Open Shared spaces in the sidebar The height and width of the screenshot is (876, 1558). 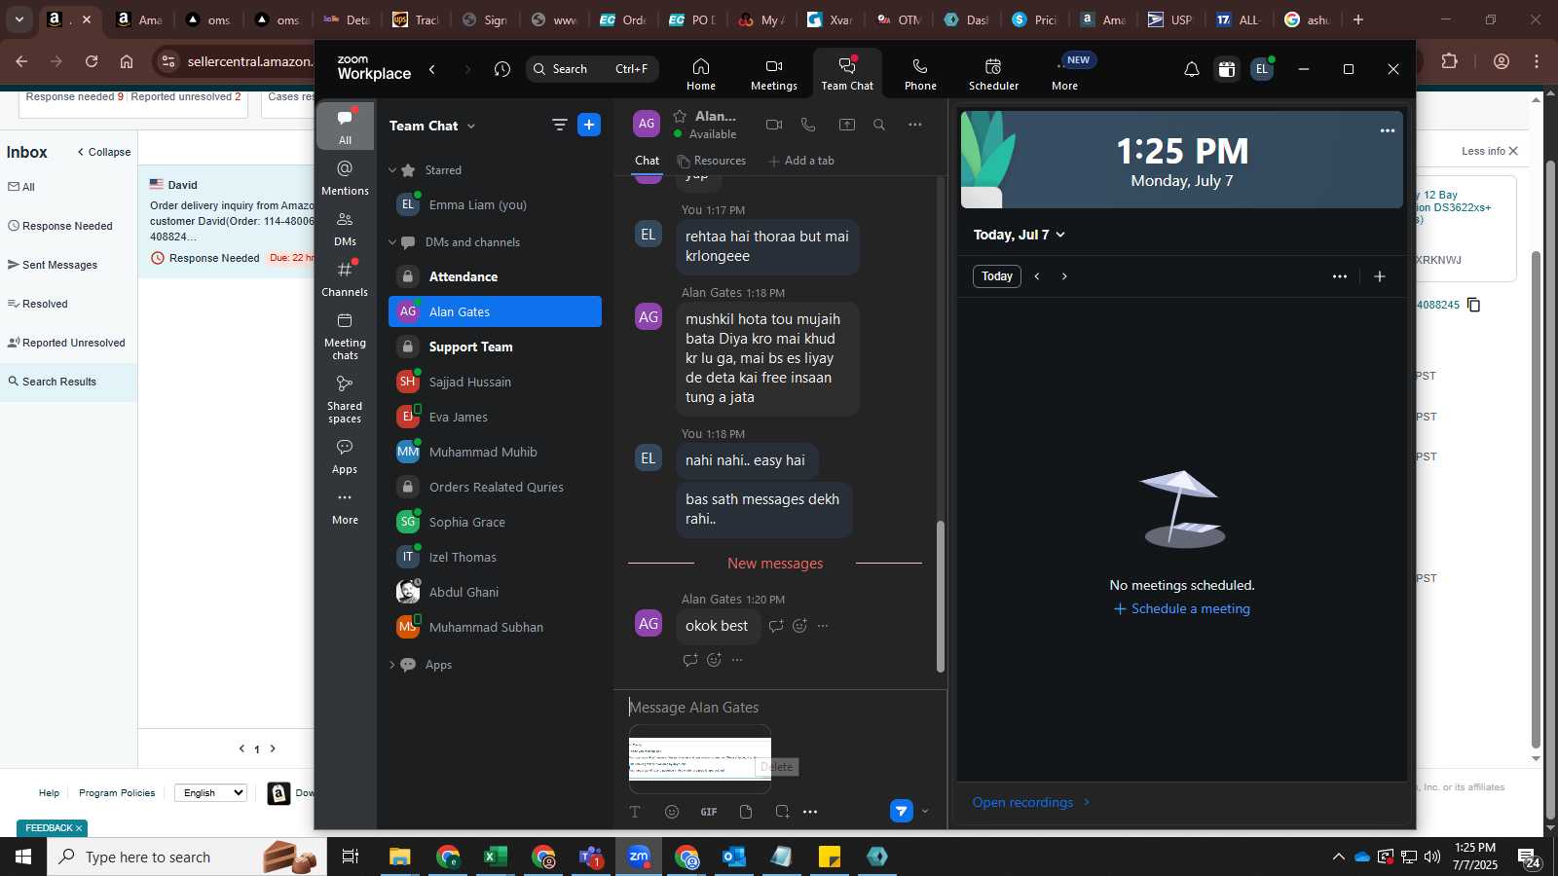coord(345,399)
